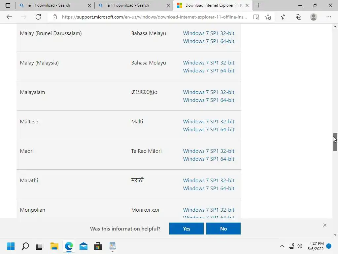This screenshot has width=338, height=254.
Task: Close the second ie 11 download tab
Action: [x=168, y=5]
